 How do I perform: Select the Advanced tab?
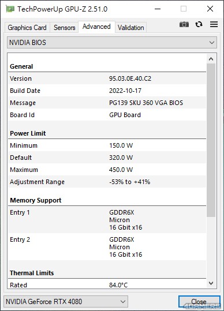[96, 27]
